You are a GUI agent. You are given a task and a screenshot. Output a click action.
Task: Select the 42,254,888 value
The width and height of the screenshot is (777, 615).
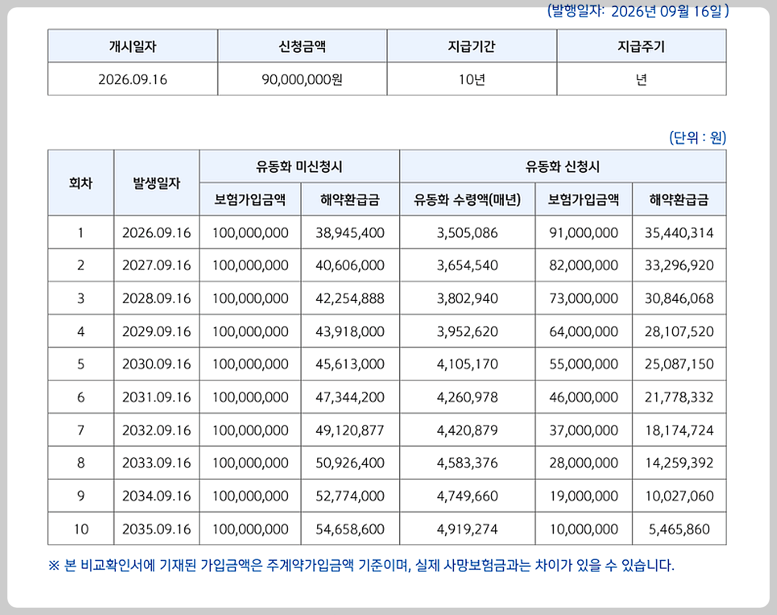click(x=350, y=298)
